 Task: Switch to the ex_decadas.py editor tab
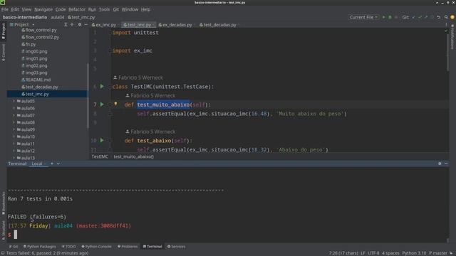[177, 25]
